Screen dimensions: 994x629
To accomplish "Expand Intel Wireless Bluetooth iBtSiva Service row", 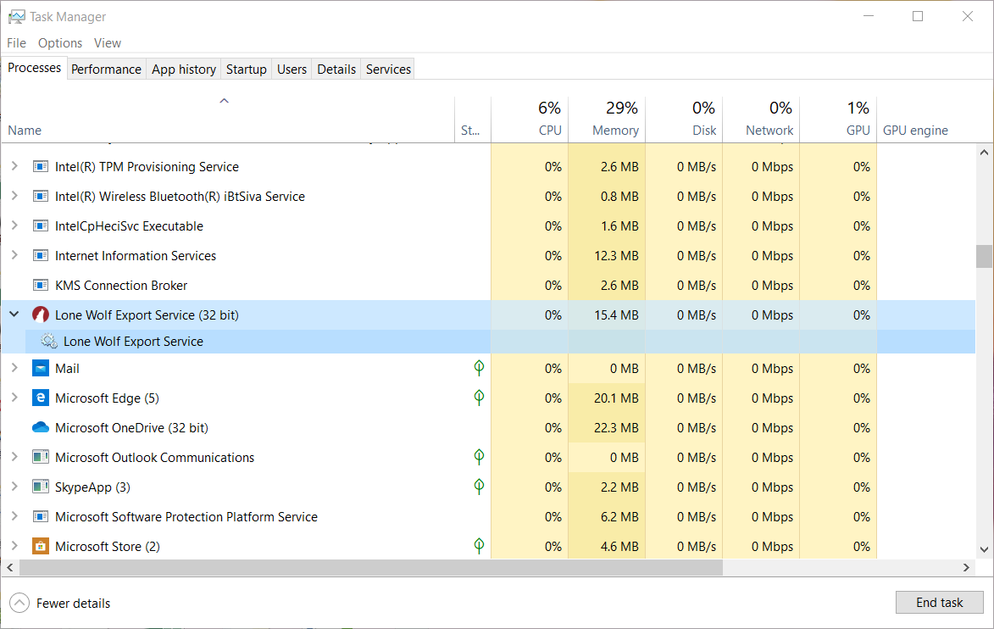I will (14, 196).
